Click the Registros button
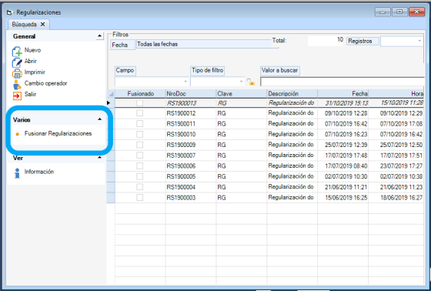This screenshot has width=431, height=291. pyautogui.click(x=363, y=42)
